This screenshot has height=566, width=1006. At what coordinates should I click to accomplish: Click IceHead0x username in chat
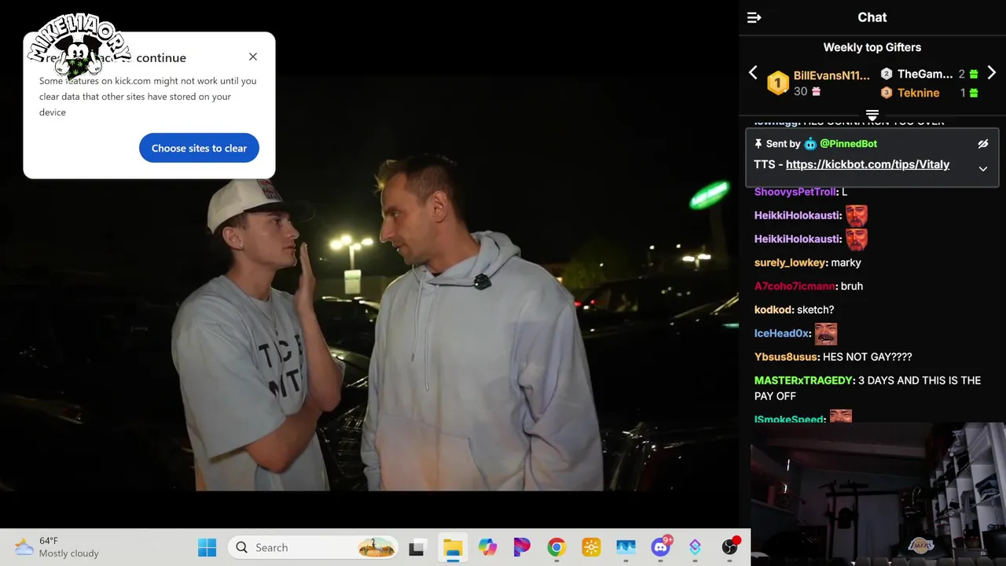point(781,333)
